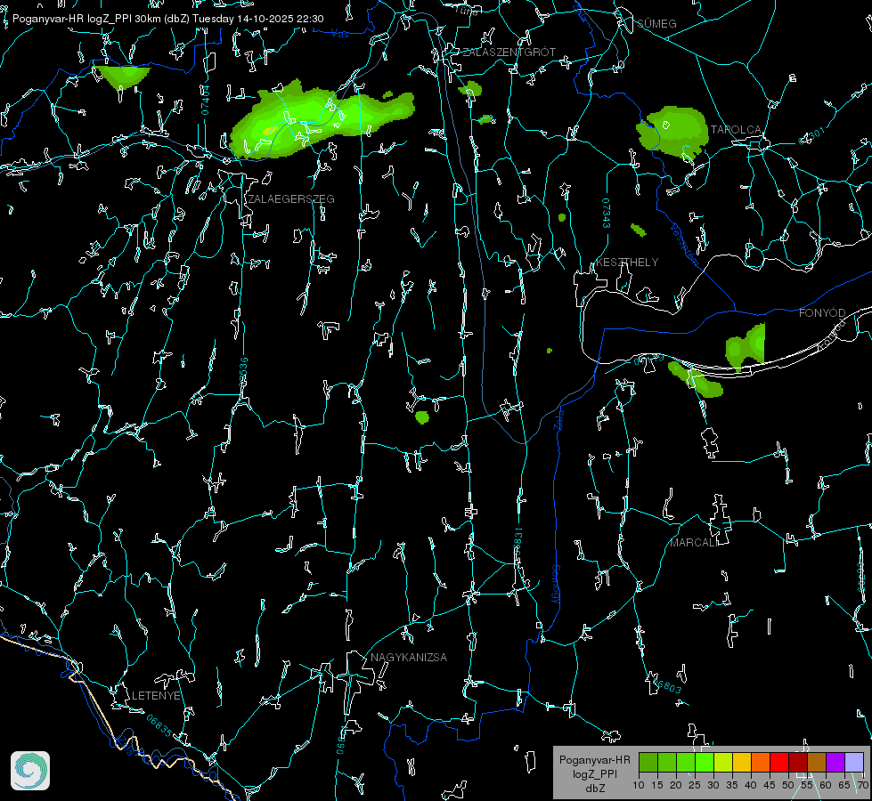Select the 40–45 dBZ orange legend swatch
872x801 pixels.
761,762
